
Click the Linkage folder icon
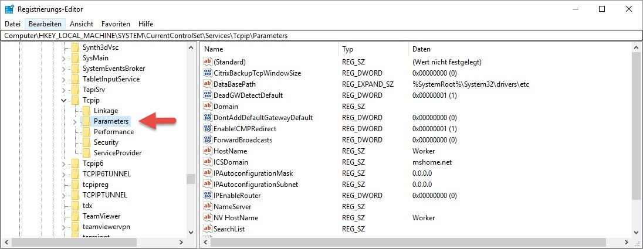[x=86, y=111]
